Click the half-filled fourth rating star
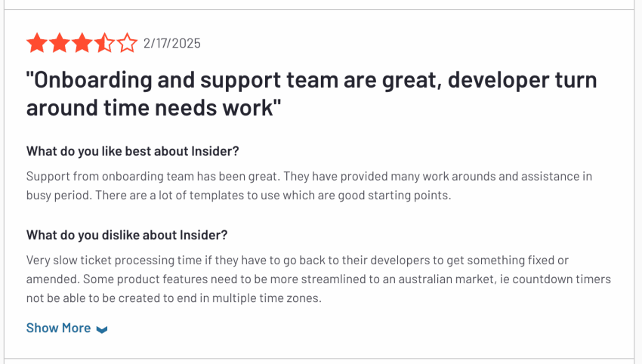The height and width of the screenshot is (364, 642). [104, 43]
